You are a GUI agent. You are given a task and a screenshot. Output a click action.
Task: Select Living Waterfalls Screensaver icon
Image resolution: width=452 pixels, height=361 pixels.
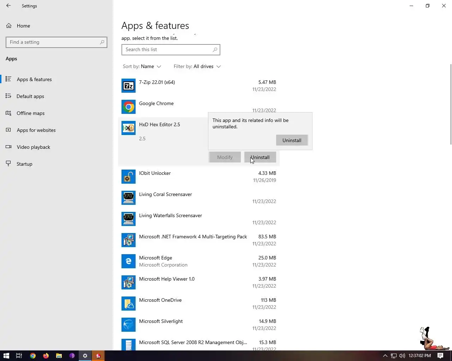pos(129,219)
